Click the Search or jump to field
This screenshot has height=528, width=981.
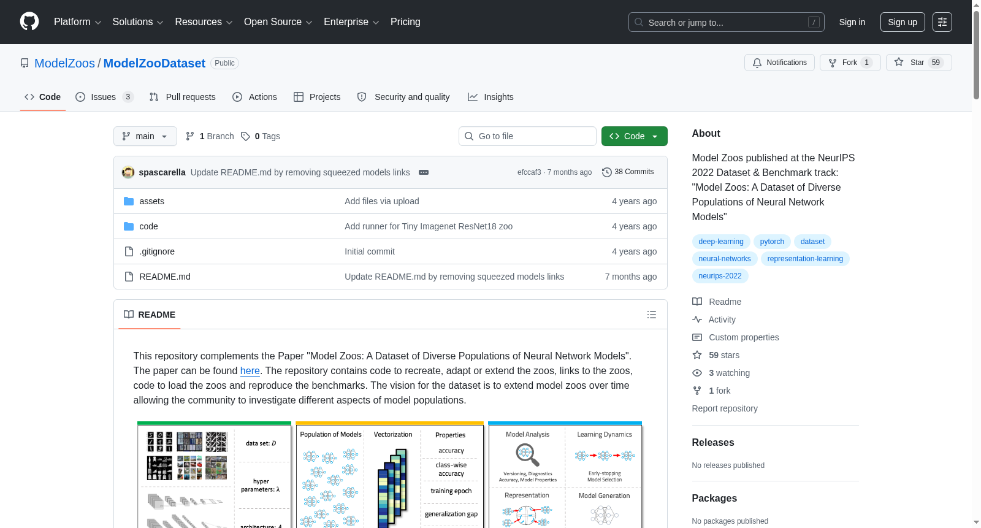[727, 22]
